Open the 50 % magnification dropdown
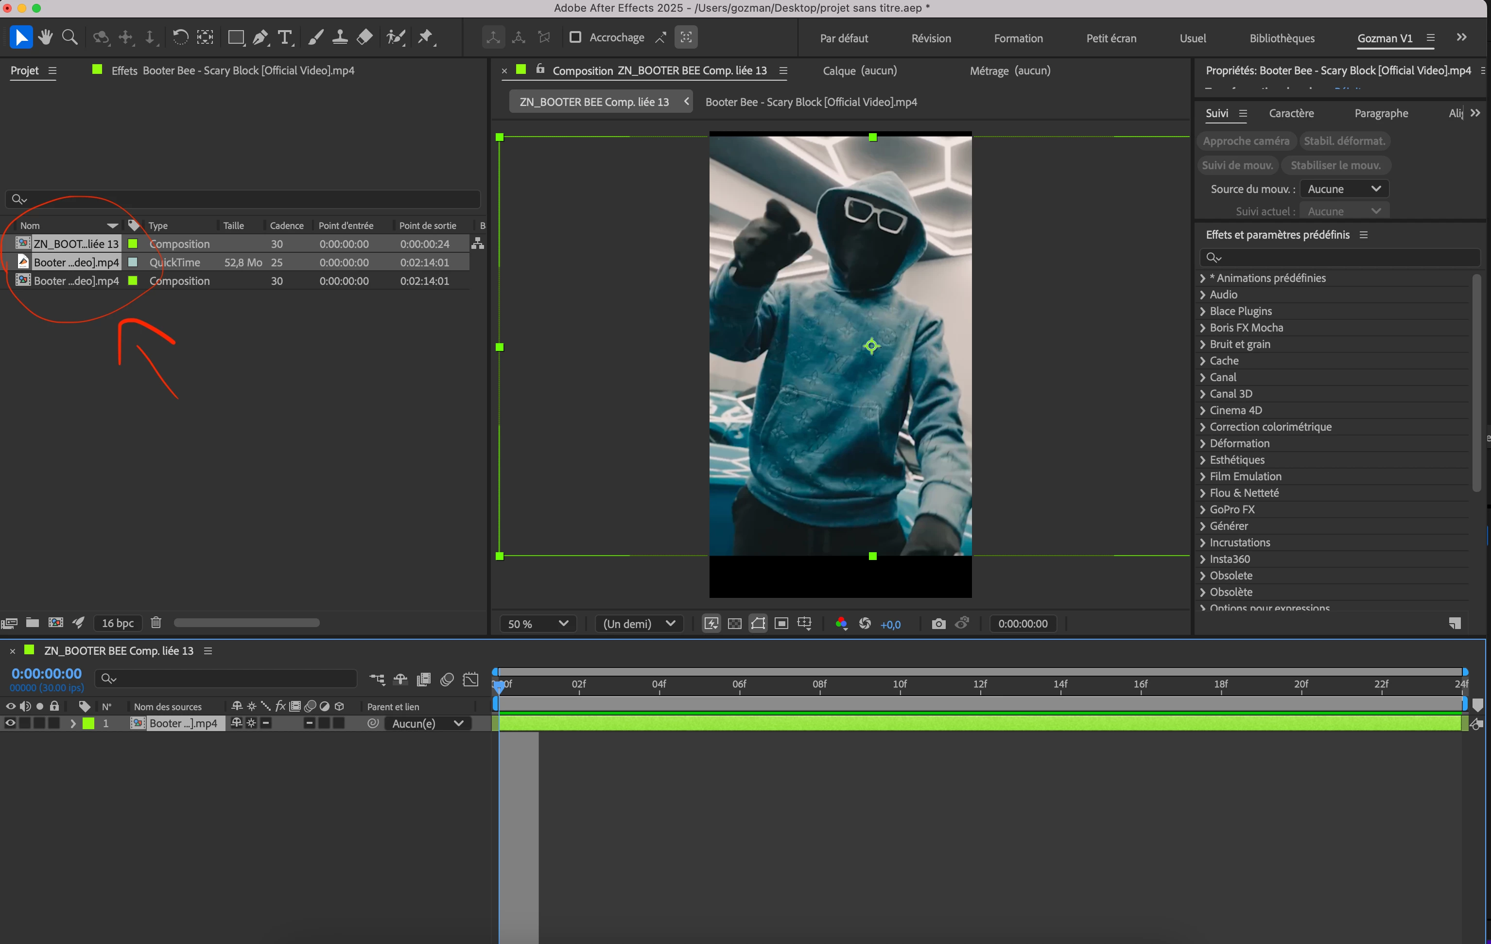The image size is (1491, 944). tap(537, 624)
